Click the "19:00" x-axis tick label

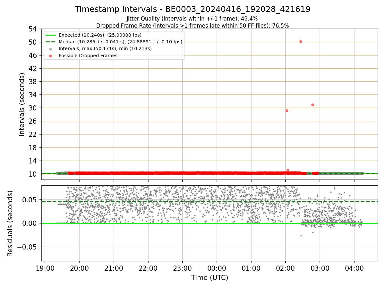pyautogui.click(x=45, y=268)
